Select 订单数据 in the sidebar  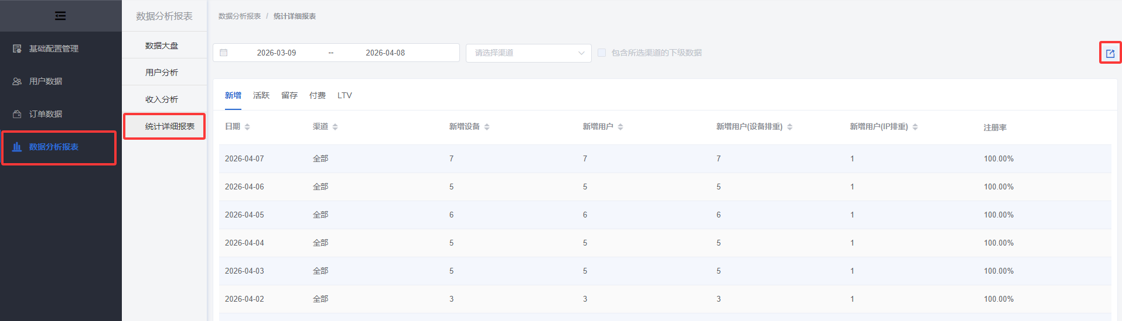tap(61, 114)
